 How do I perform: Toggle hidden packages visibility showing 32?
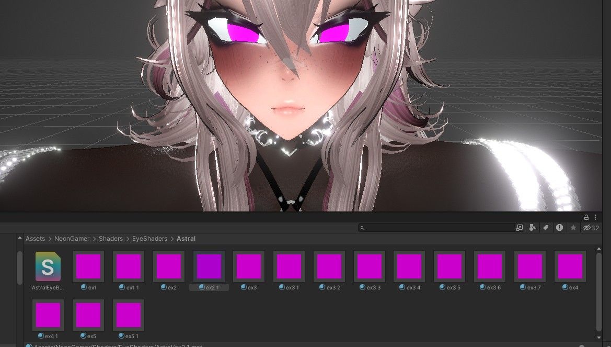[591, 228]
